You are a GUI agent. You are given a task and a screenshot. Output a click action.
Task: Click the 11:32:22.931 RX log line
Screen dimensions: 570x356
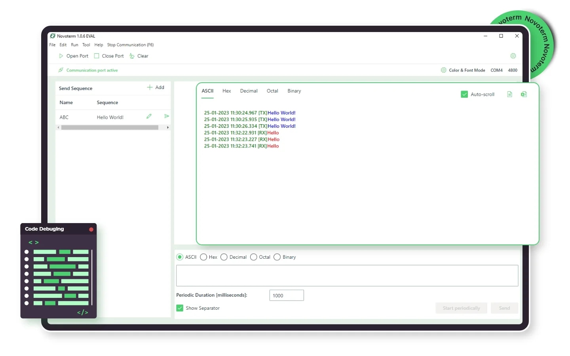click(241, 133)
